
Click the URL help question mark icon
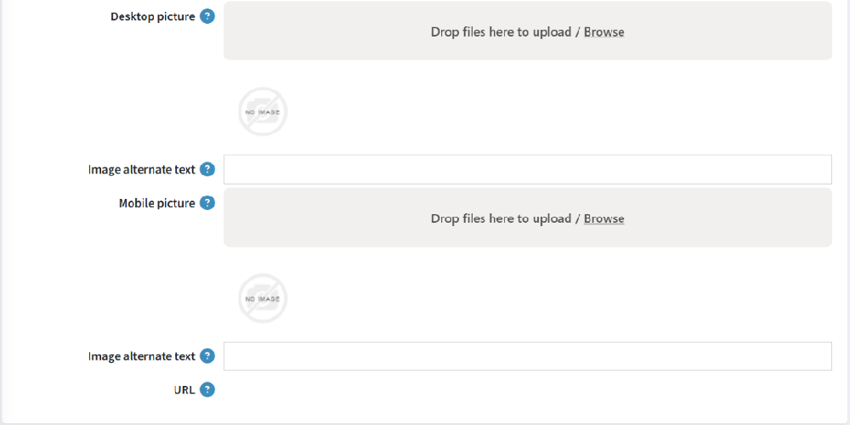(207, 390)
